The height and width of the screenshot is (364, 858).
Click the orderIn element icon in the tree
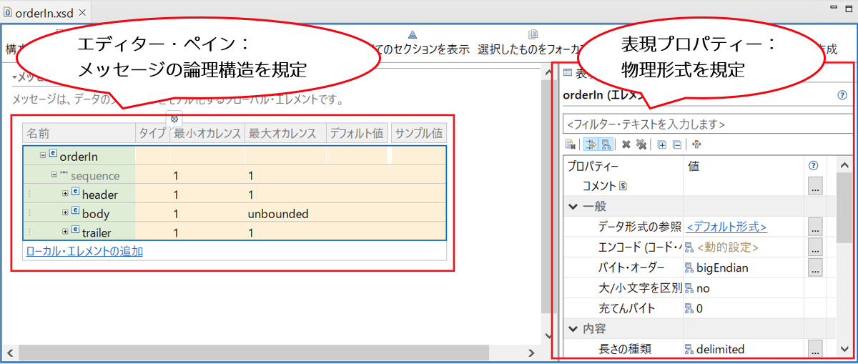53,154
